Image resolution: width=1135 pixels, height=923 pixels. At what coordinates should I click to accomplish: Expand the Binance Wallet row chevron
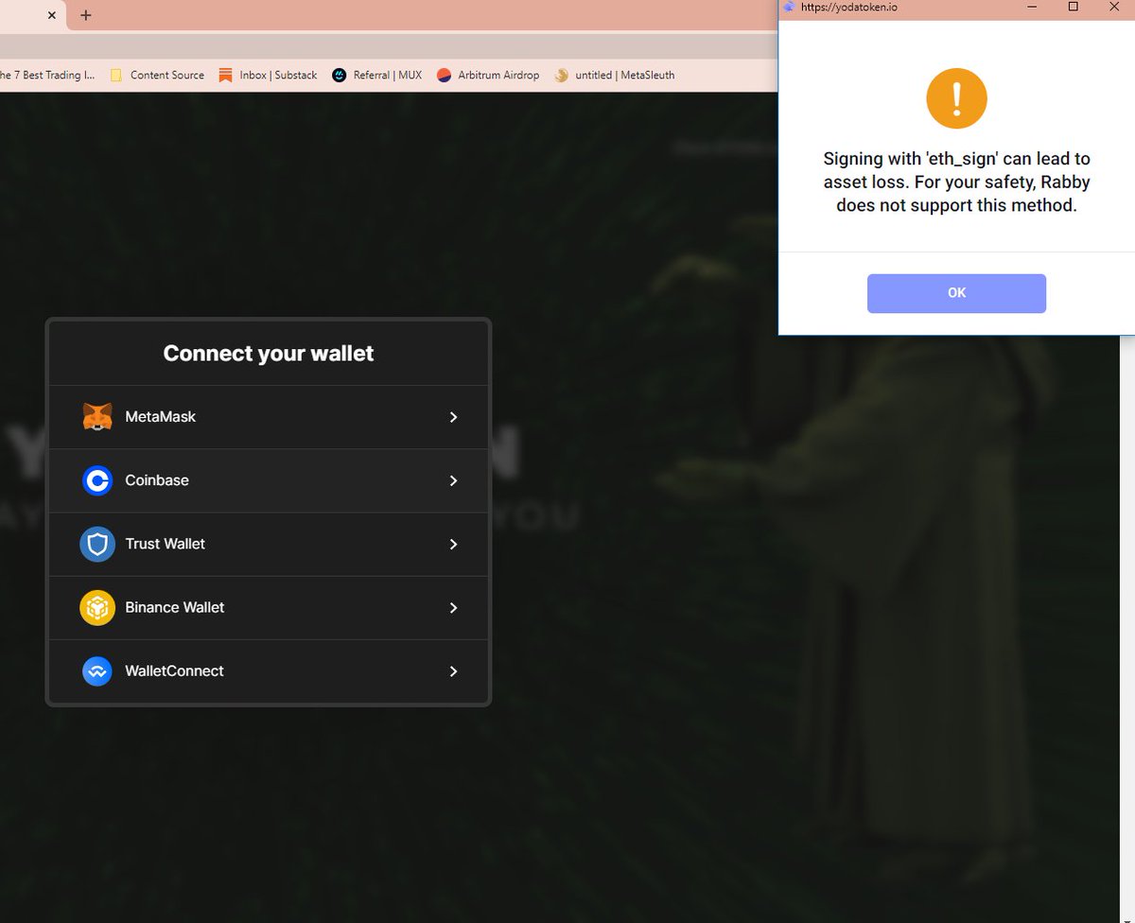click(454, 607)
